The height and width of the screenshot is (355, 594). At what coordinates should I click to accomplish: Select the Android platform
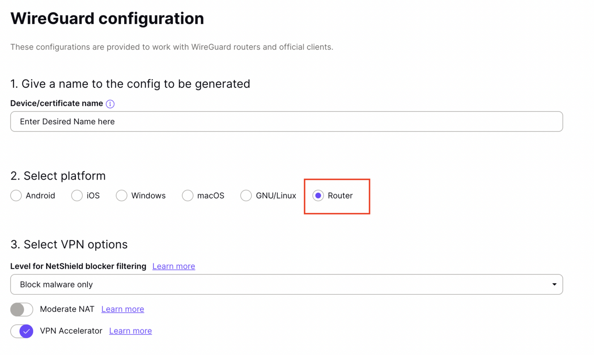(x=16, y=195)
